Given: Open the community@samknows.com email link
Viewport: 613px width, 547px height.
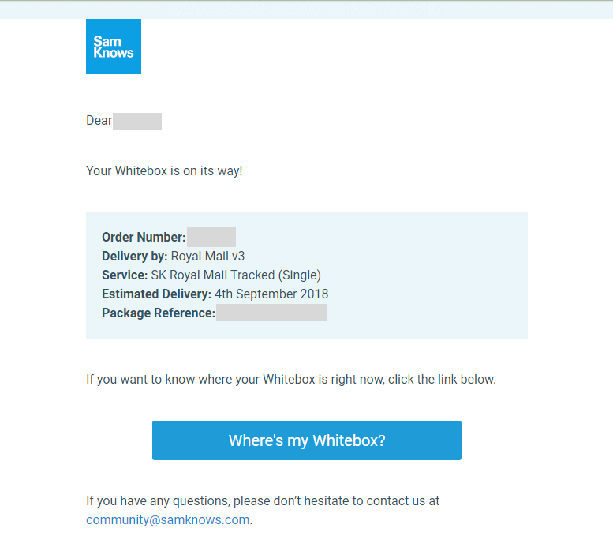Looking at the screenshot, I should pyautogui.click(x=168, y=519).
